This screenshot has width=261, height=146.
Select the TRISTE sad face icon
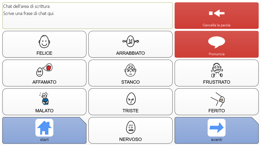pos(131,99)
